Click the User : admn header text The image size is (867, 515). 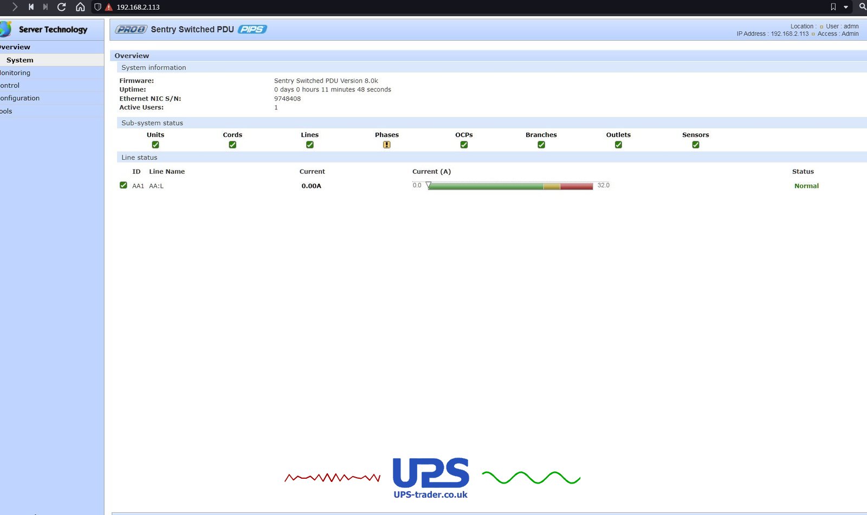(x=842, y=26)
